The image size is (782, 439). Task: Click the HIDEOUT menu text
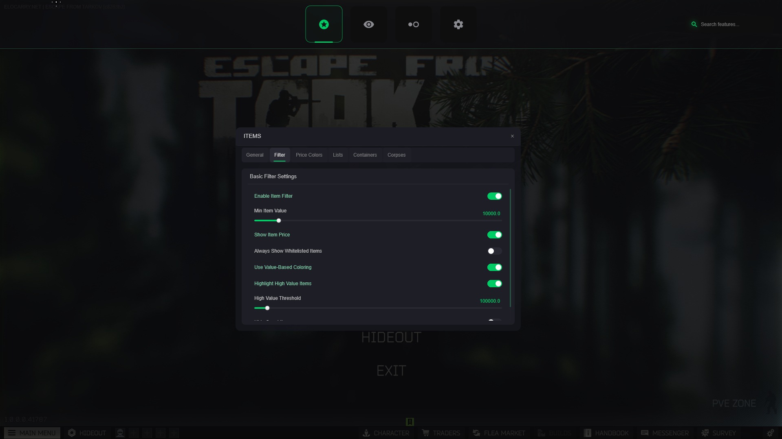click(x=391, y=337)
